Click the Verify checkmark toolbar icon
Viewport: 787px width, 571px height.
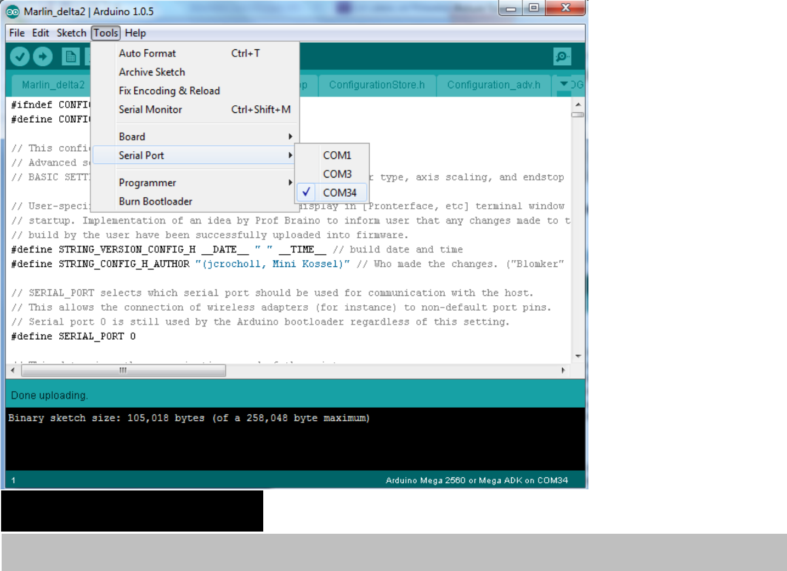[20, 56]
